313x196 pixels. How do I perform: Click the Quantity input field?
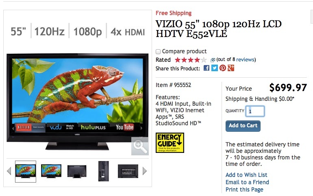point(255,111)
